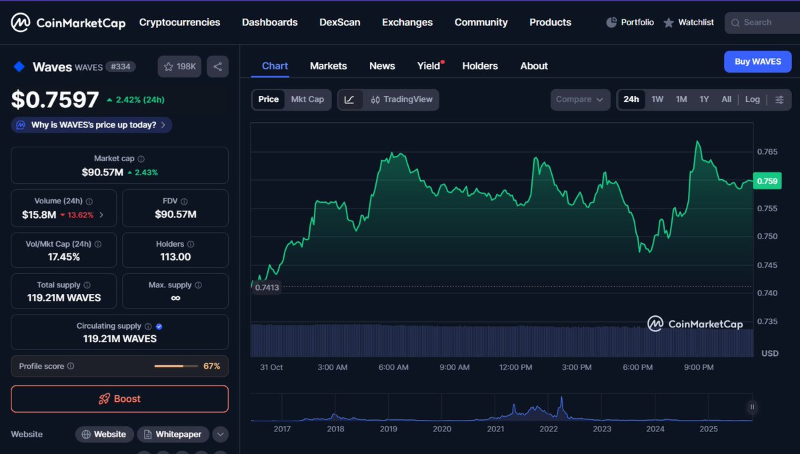This screenshot has height=454, width=800.
Task: Switch to TradingView candlestick chart
Action: 402,99
